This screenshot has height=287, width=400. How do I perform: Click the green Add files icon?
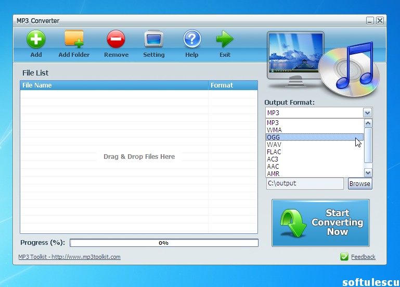click(36, 39)
